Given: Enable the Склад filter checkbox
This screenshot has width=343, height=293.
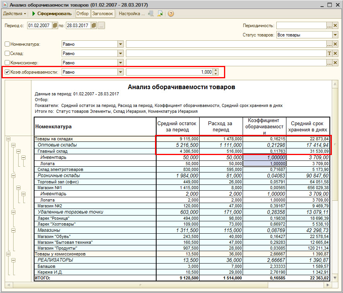Looking at the screenshot, I should coord(7,53).
